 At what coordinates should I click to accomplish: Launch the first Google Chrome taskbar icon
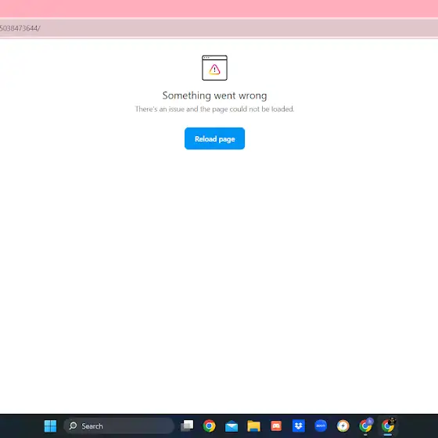210,426
